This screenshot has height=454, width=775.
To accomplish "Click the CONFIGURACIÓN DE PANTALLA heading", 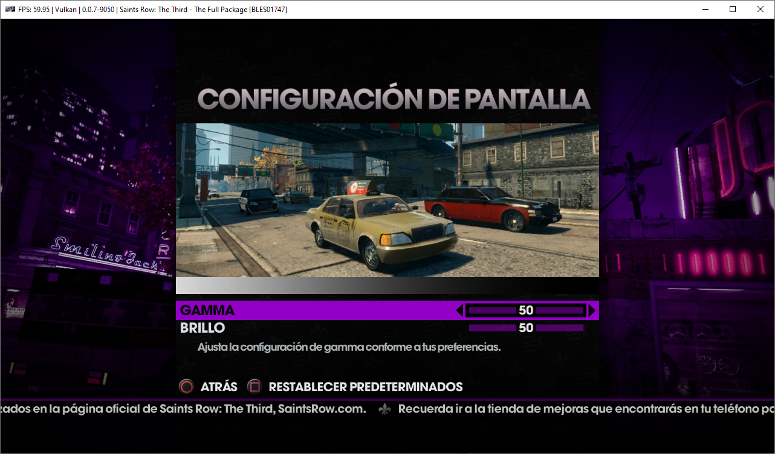I will (394, 98).
